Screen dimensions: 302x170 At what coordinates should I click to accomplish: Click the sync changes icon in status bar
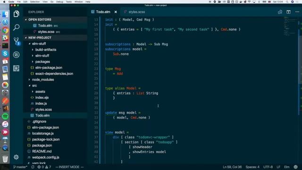33,167
